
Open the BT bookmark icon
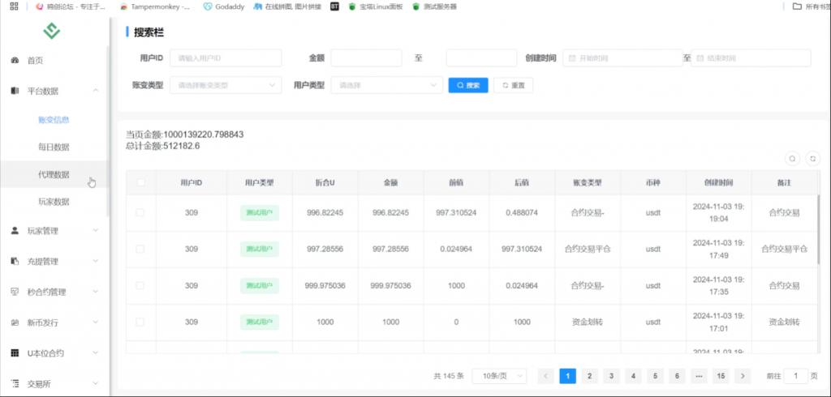click(x=334, y=6)
